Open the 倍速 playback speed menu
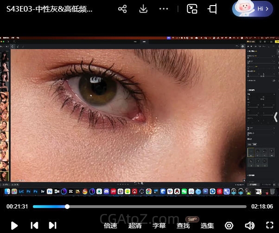 click(110, 226)
